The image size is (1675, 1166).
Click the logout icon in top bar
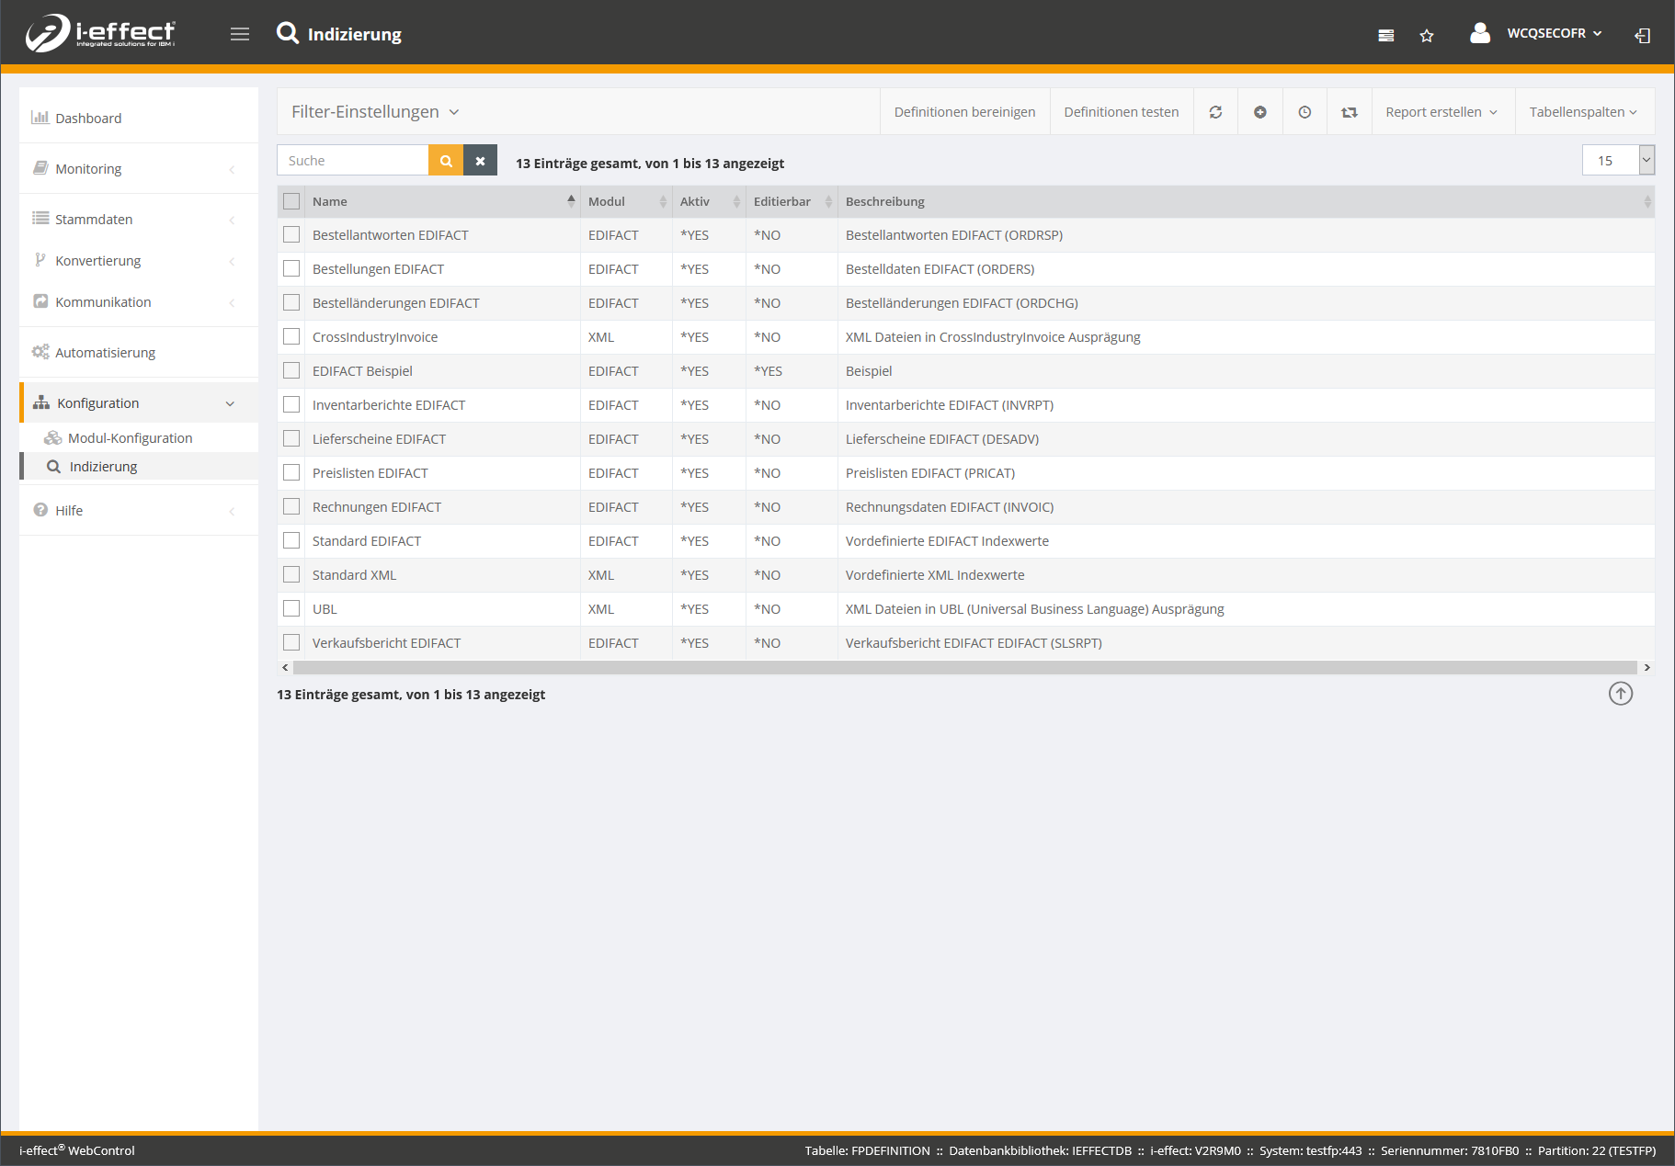(1642, 36)
